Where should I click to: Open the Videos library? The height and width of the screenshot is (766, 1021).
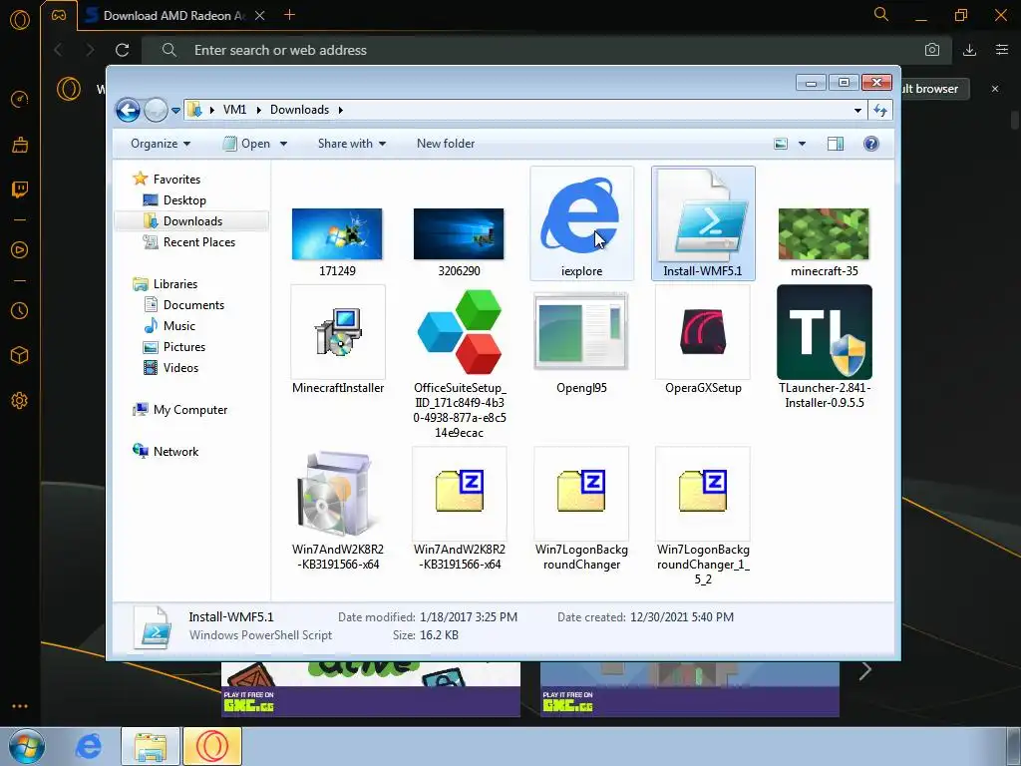[180, 367]
